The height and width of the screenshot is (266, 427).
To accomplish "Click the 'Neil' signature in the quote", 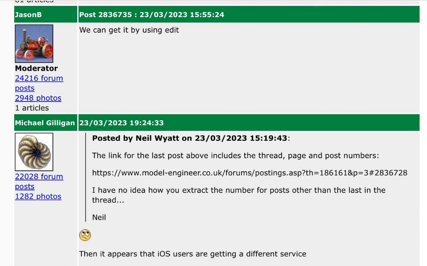I will [99, 218].
